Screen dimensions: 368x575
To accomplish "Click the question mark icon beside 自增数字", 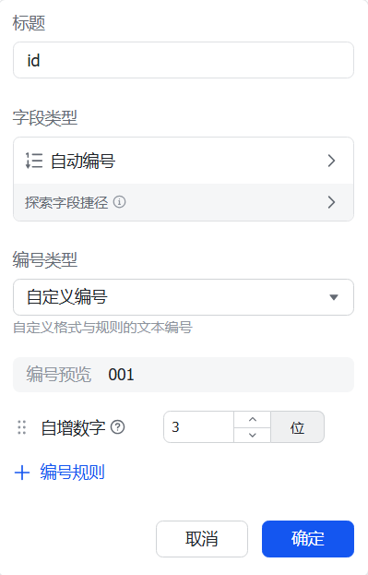I will (118, 427).
